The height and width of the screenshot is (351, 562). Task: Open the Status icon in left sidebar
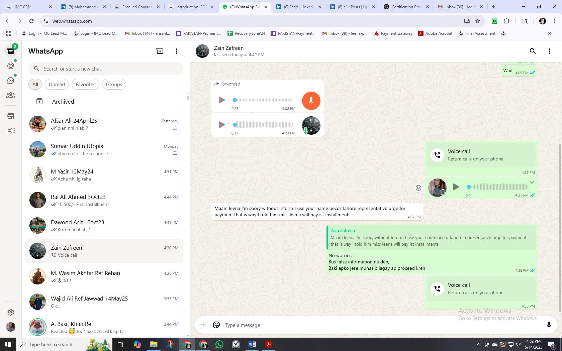click(11, 66)
